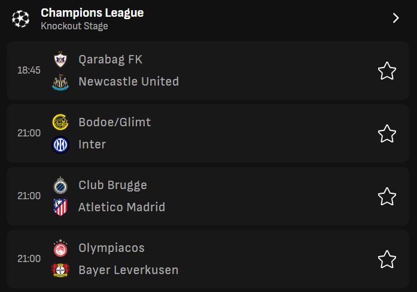The image size is (417, 292).
Task: Click the 18:45 kickoff time
Action: click(x=29, y=70)
